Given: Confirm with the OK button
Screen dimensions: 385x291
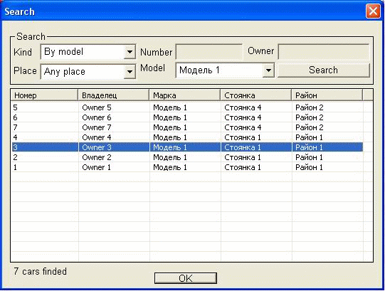Looking at the screenshot, I should 186,278.
